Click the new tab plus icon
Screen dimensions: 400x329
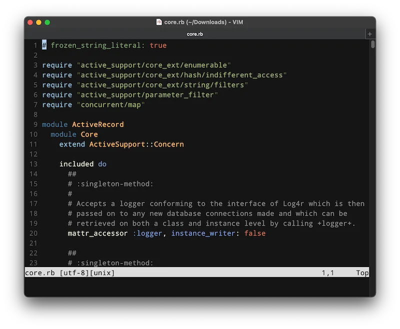click(370, 33)
